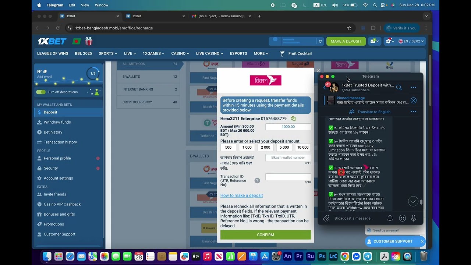471x265 pixels.
Task: Click the Telegram chat scrollbar
Action: tap(422, 202)
